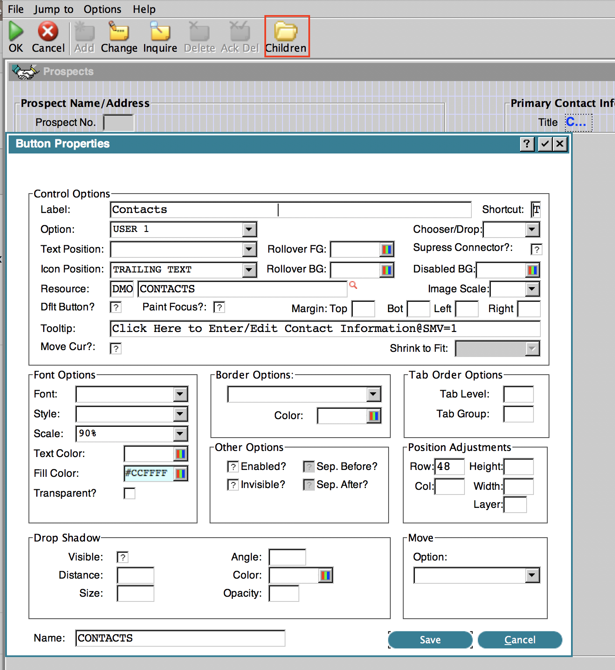The width and height of the screenshot is (615, 670).
Task: Expand the Option USER 1 dropdown
Action: [x=249, y=229]
